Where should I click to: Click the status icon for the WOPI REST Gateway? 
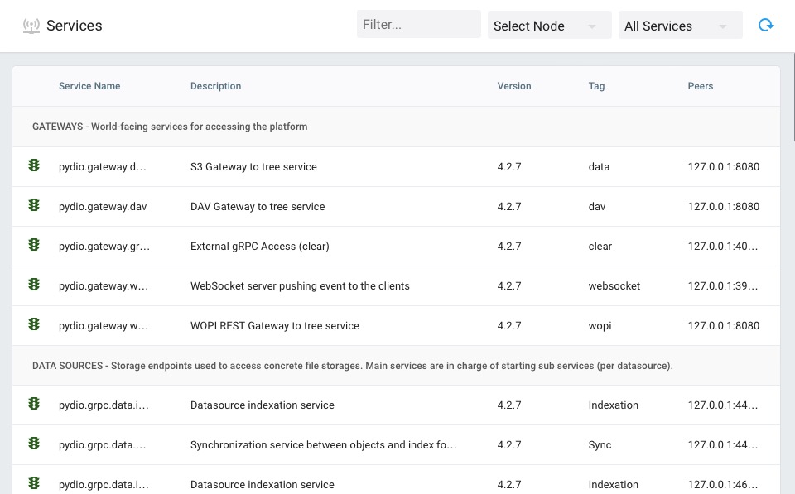[34, 325]
